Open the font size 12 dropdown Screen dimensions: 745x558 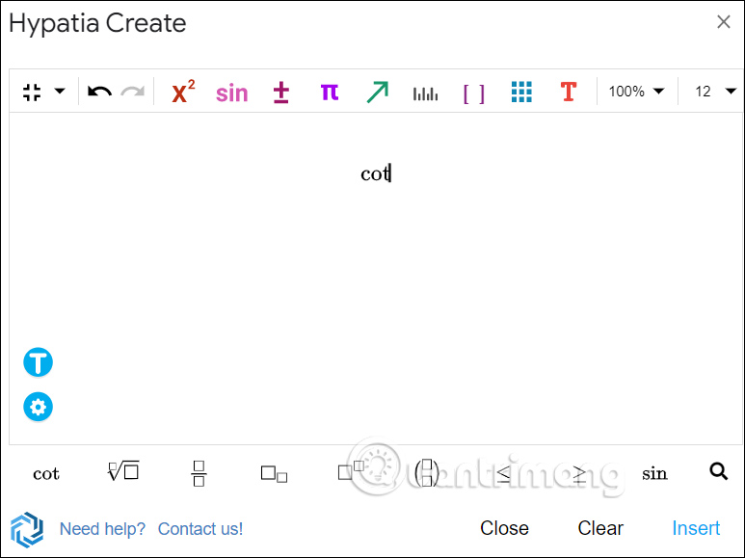(x=714, y=92)
